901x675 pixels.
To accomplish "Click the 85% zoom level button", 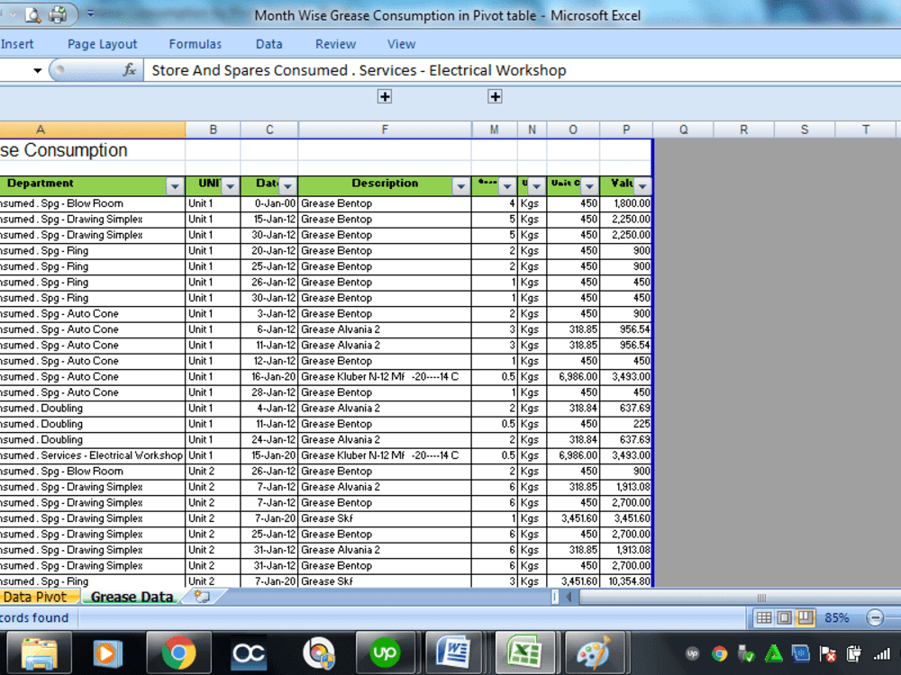I will coord(836,617).
